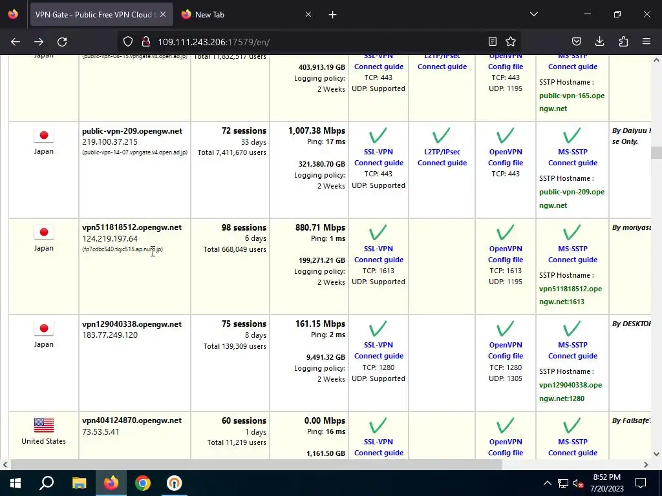Open Save to Pocket icon
The height and width of the screenshot is (496, 662).
(x=576, y=41)
